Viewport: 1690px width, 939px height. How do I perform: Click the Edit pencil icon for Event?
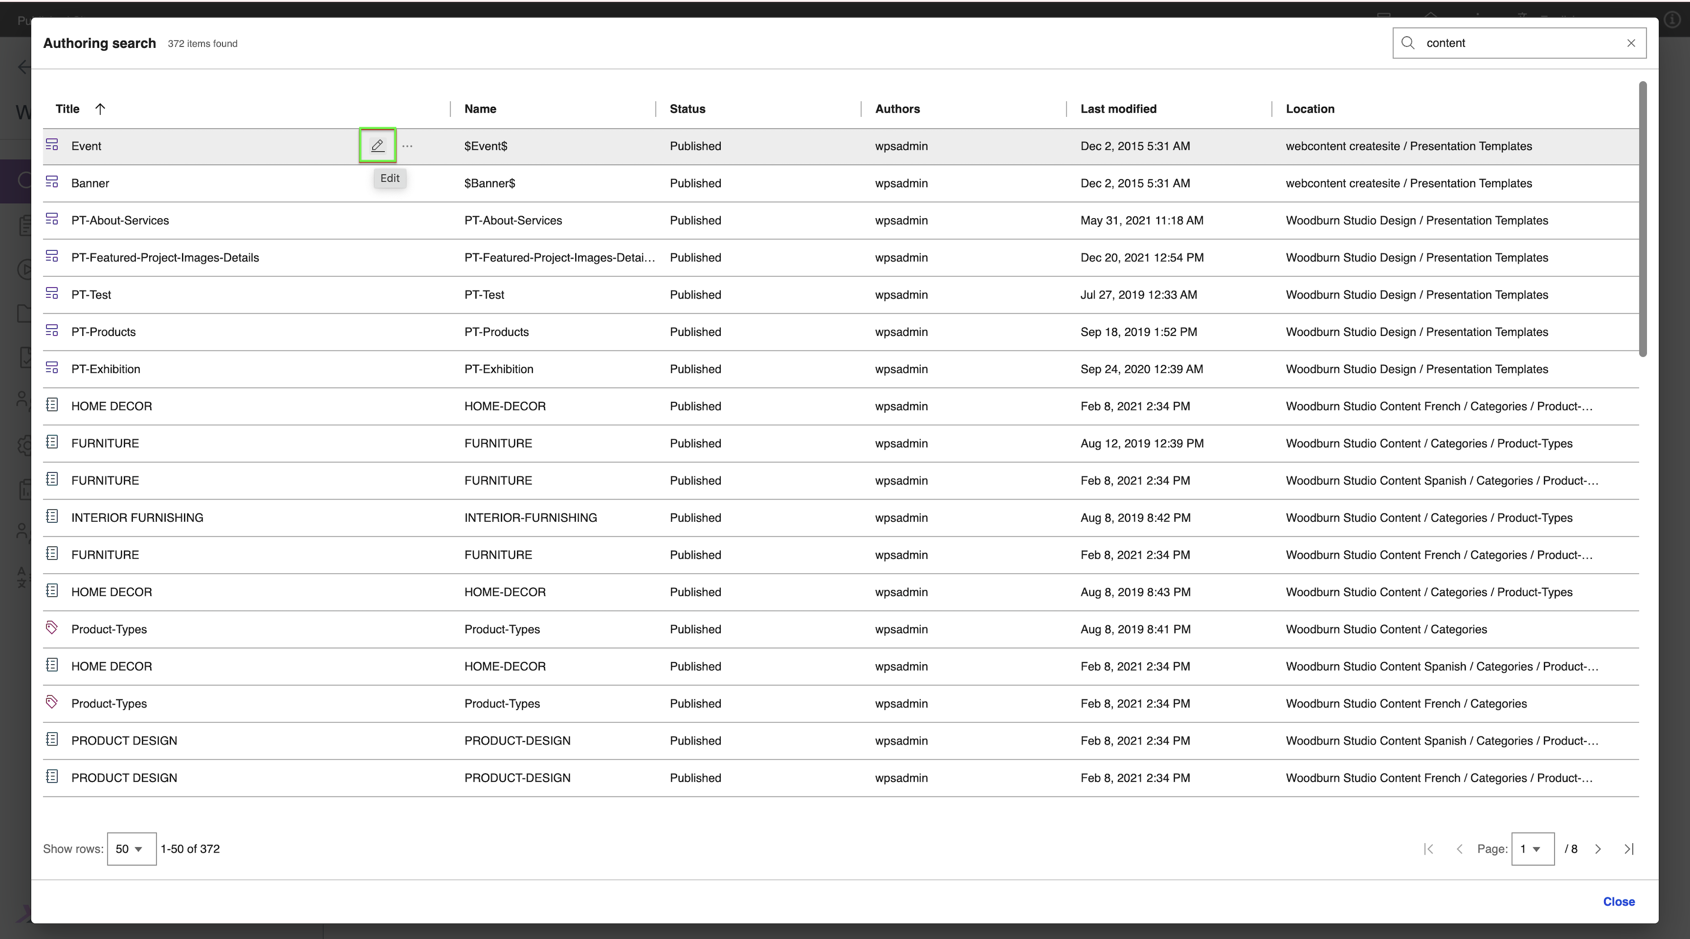[377, 146]
